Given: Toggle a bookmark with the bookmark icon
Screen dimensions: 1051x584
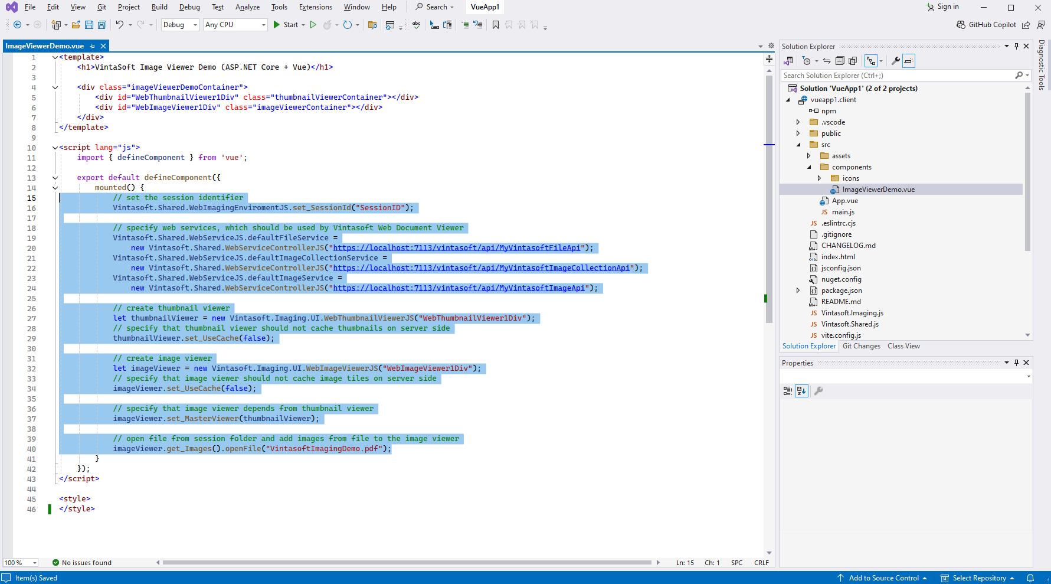Looking at the screenshot, I should (496, 25).
